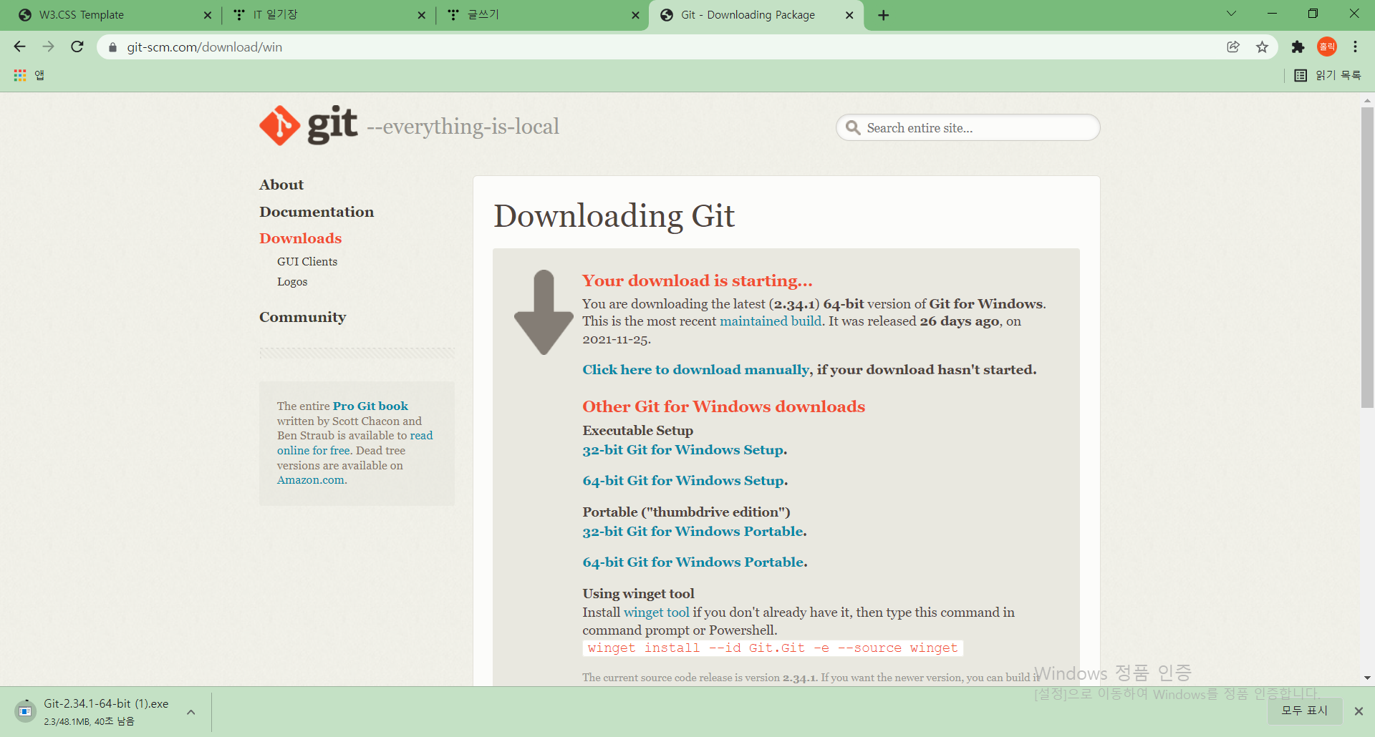Click the winget install command text

tap(773, 648)
